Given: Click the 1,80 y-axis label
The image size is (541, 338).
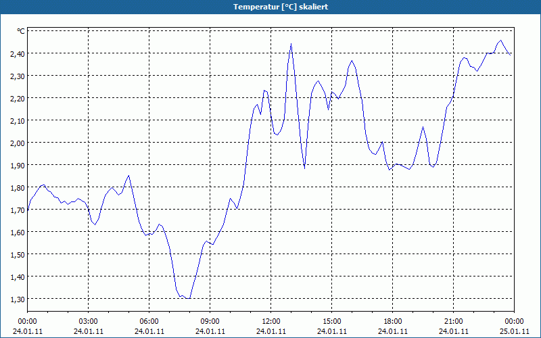Looking at the screenshot, I should [x=18, y=188].
